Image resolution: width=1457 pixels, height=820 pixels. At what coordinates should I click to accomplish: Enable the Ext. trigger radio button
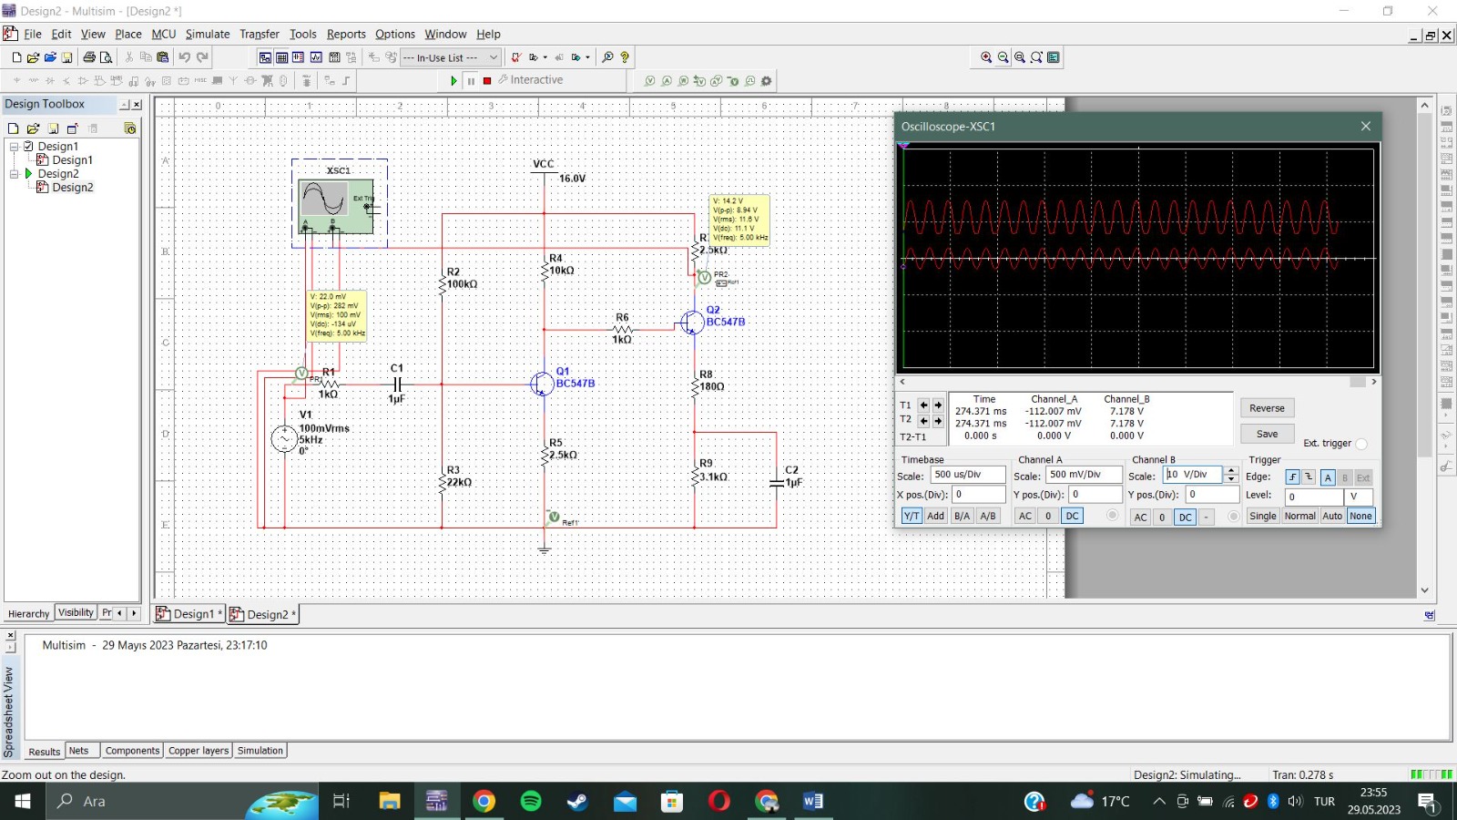click(x=1361, y=444)
